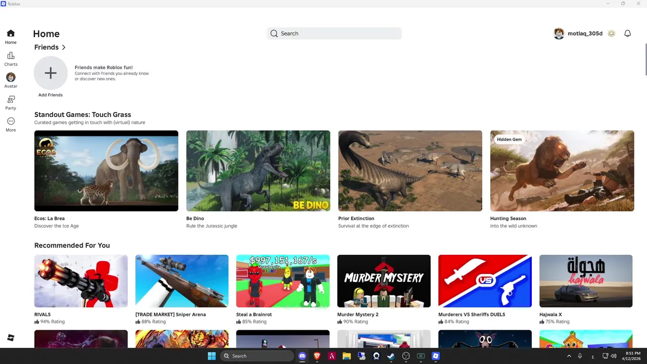This screenshot has width=647, height=364.
Task: Open the Murder Mystery 2 thumbnail
Action: point(384,281)
